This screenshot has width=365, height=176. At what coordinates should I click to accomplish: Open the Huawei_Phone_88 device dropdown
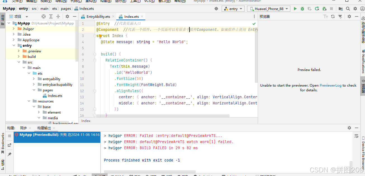[268, 9]
